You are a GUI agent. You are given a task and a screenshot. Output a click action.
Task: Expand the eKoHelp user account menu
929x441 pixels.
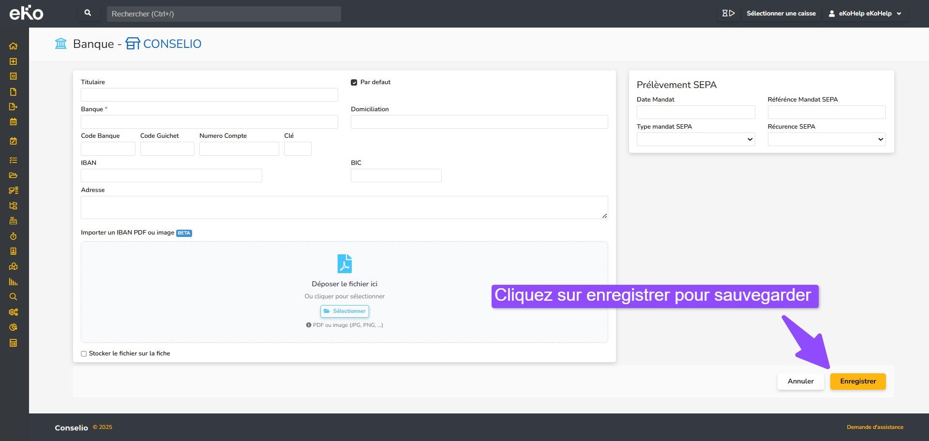coord(866,14)
